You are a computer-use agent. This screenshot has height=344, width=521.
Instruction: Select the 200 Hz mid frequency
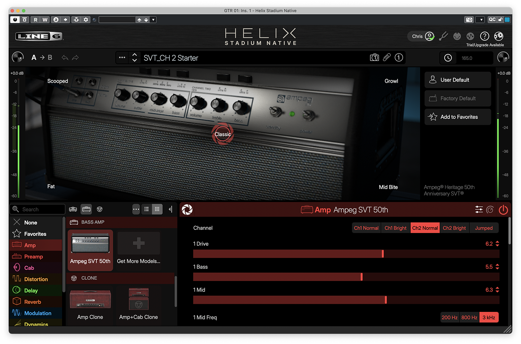[450, 317]
